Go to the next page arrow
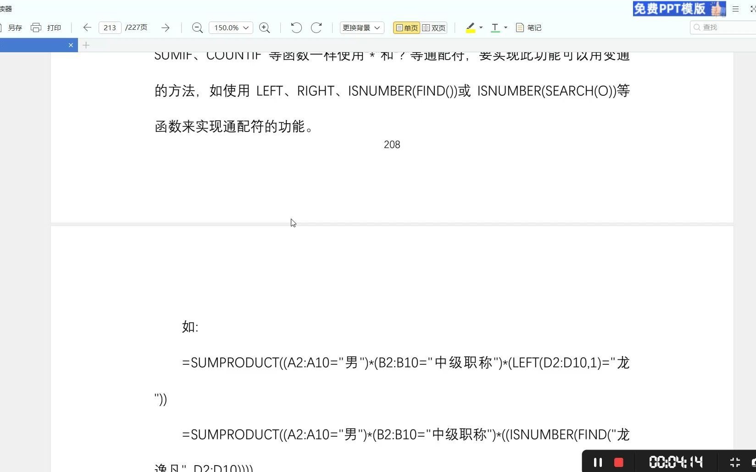This screenshot has width=756, height=472. [166, 27]
